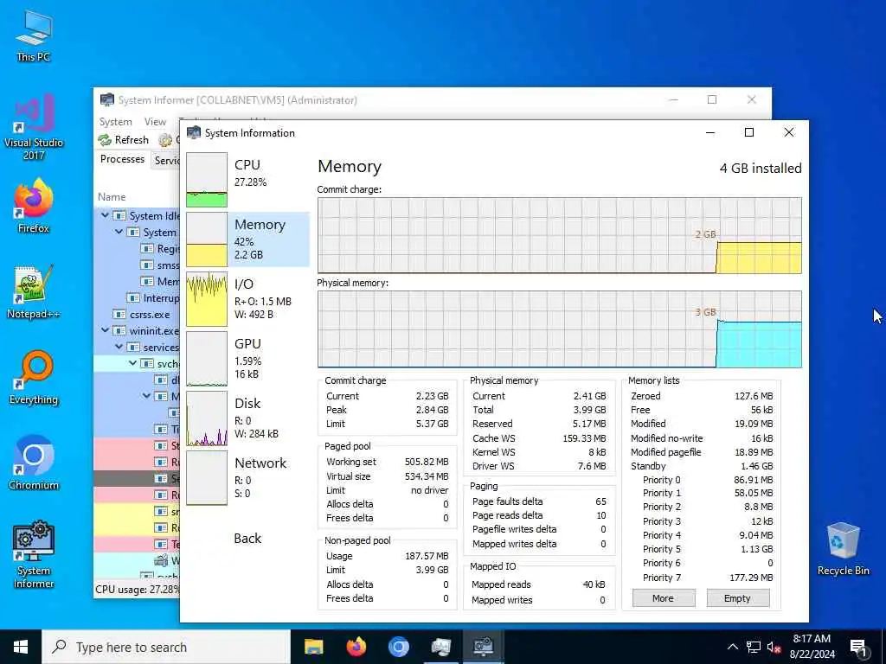
Task: Click the taskbar clock showing 8:17 AM
Action: [812, 647]
